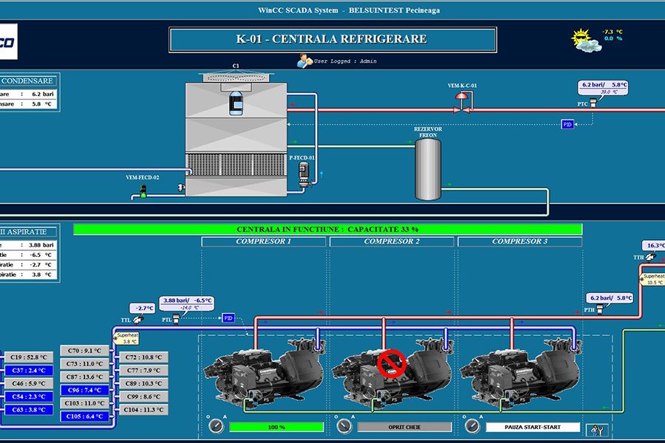Open the PID block near PTC sensor
Viewport: 665px width, 443px height.
[x=567, y=125]
